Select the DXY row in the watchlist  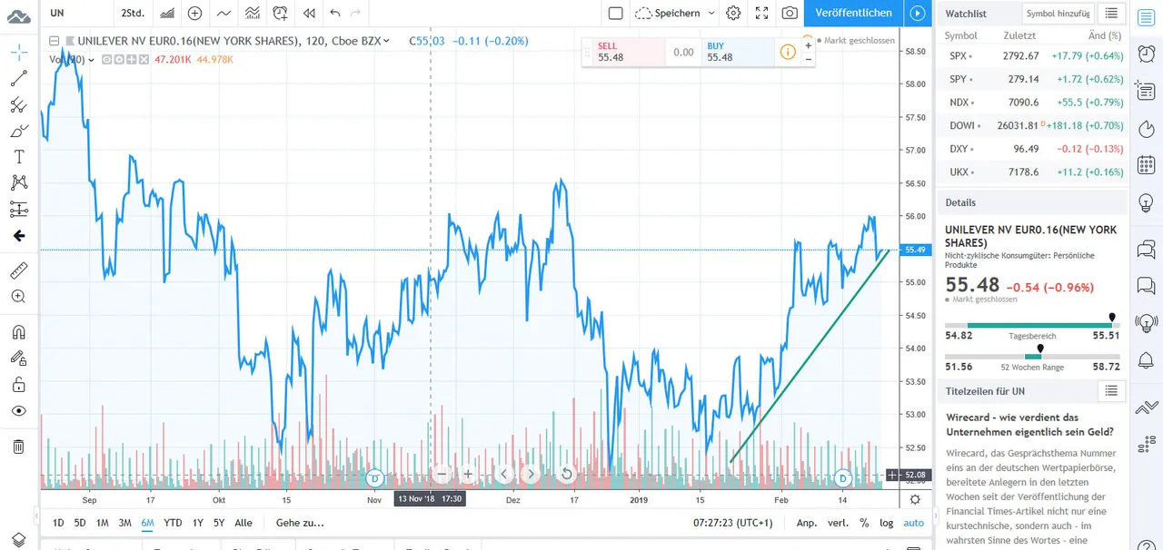1034,149
